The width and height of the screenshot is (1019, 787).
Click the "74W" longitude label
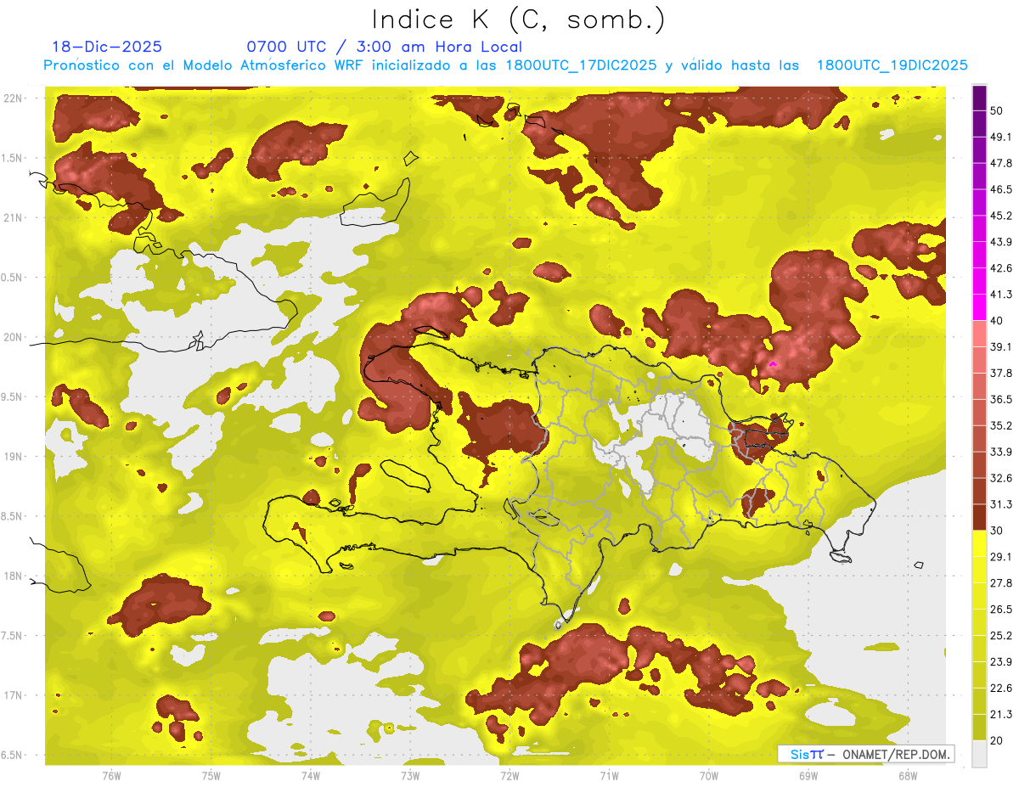coord(310,777)
